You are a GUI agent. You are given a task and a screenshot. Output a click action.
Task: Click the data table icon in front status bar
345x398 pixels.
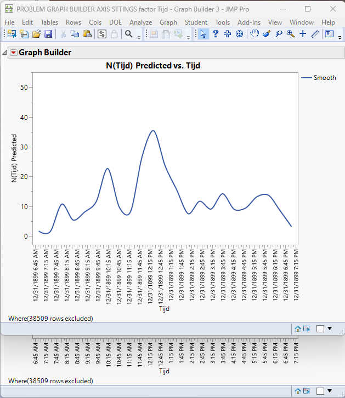point(307,328)
